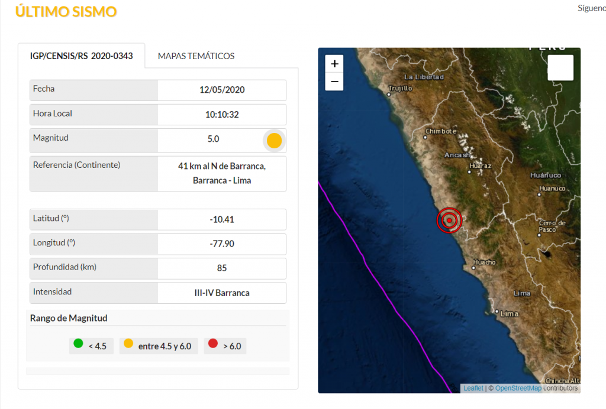Click the Trujillo city label on map
The width and height of the screenshot is (606, 409).
400,89
